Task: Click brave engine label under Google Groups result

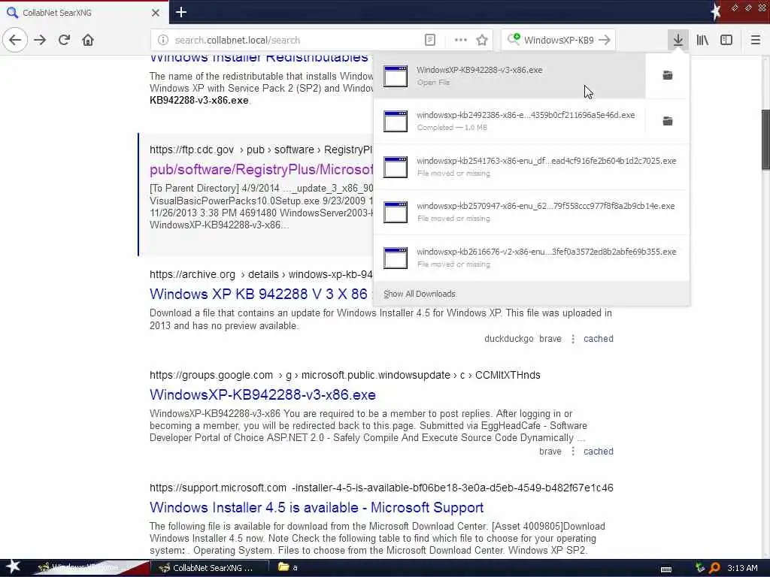Action: (550, 452)
